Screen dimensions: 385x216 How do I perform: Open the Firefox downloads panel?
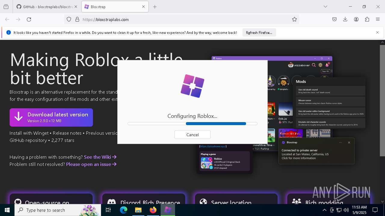(x=345, y=19)
